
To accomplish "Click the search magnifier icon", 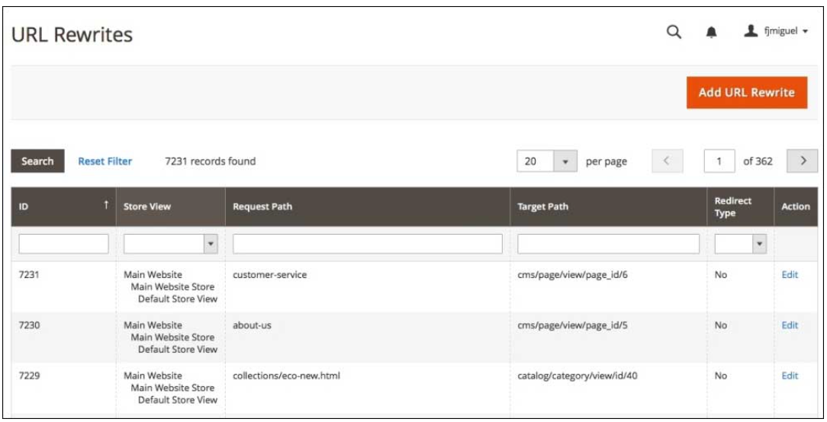I will (674, 32).
